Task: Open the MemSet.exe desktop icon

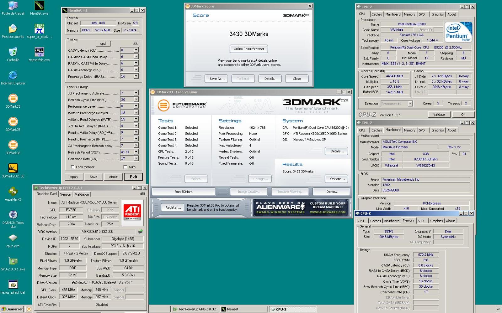Action: coord(39,8)
